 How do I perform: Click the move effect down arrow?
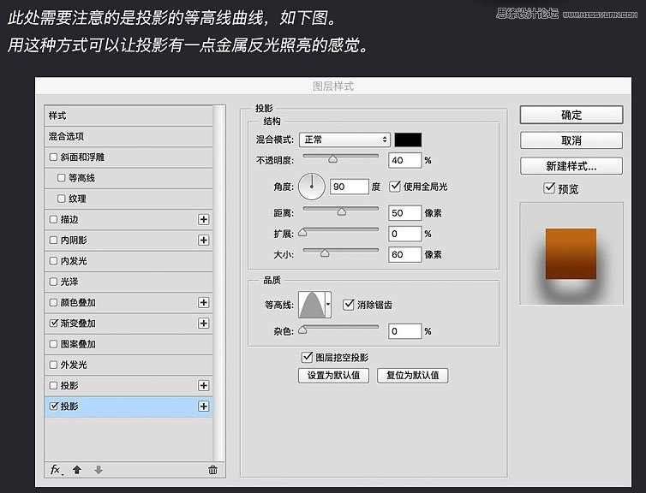coord(99,470)
